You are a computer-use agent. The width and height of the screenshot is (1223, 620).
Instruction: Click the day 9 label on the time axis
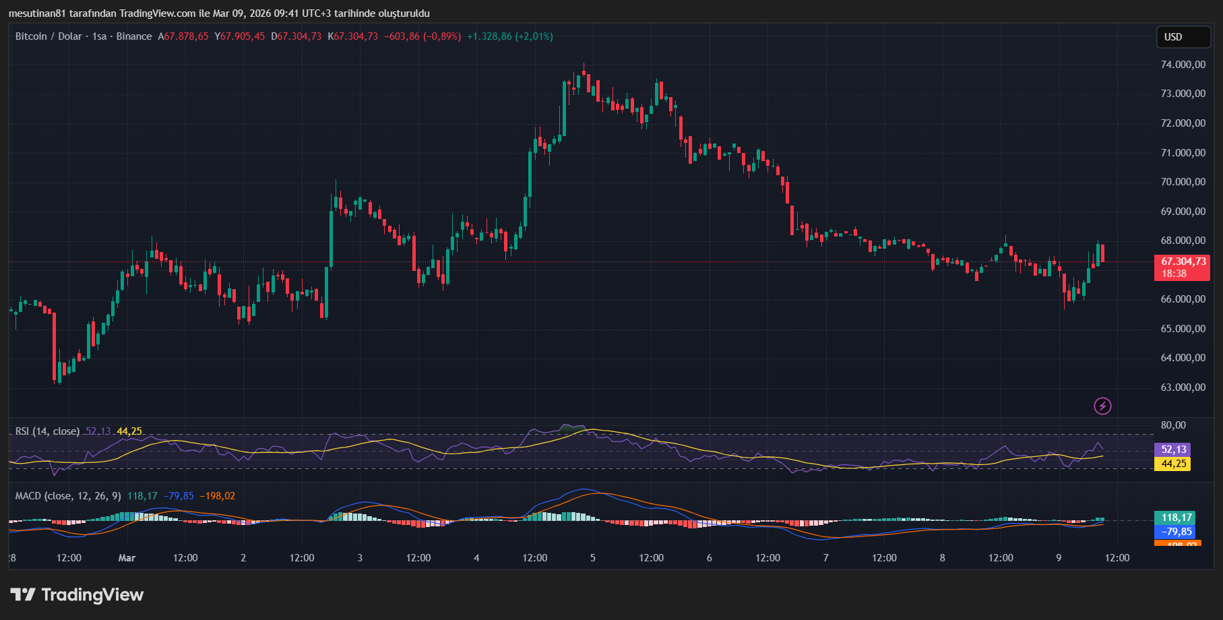pyautogui.click(x=1059, y=558)
